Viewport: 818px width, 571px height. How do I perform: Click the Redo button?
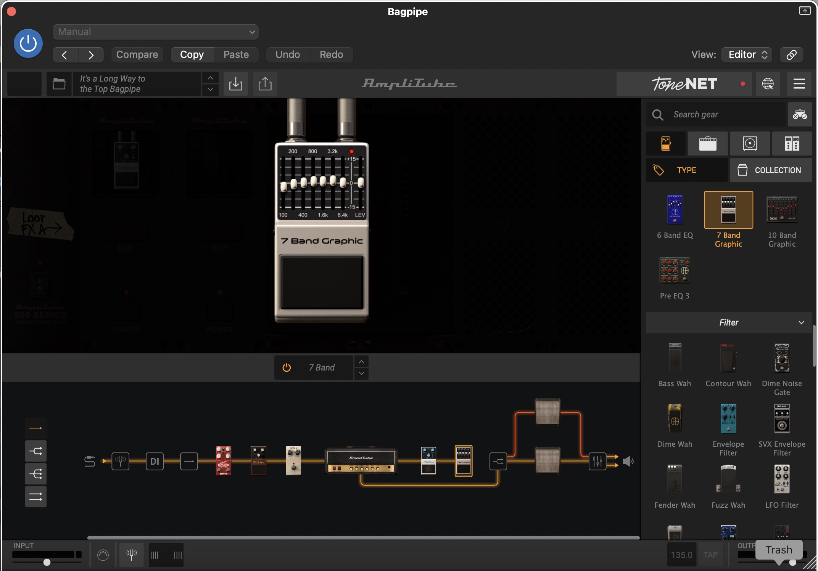click(331, 55)
